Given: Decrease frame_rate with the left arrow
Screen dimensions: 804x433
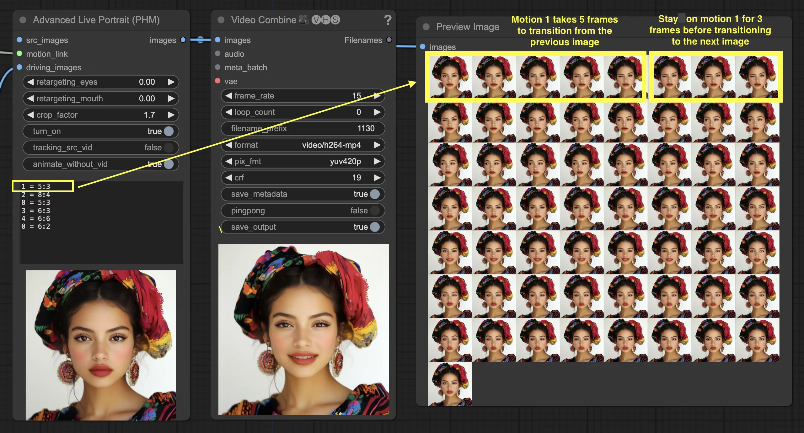Looking at the screenshot, I should pyautogui.click(x=229, y=96).
